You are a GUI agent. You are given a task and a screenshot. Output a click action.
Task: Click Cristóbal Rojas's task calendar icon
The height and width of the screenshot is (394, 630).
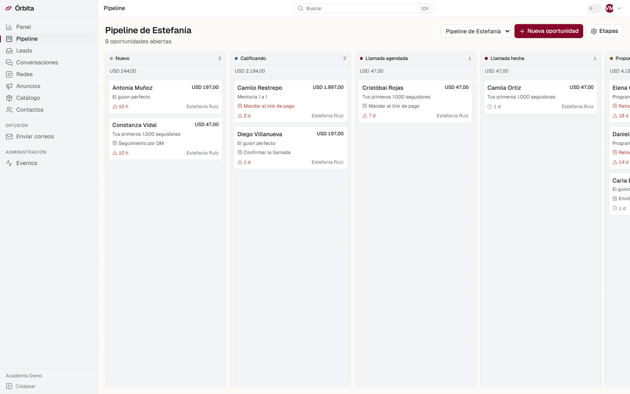click(365, 106)
